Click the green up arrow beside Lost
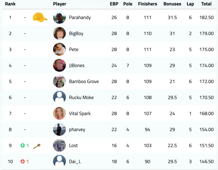 [22, 145]
